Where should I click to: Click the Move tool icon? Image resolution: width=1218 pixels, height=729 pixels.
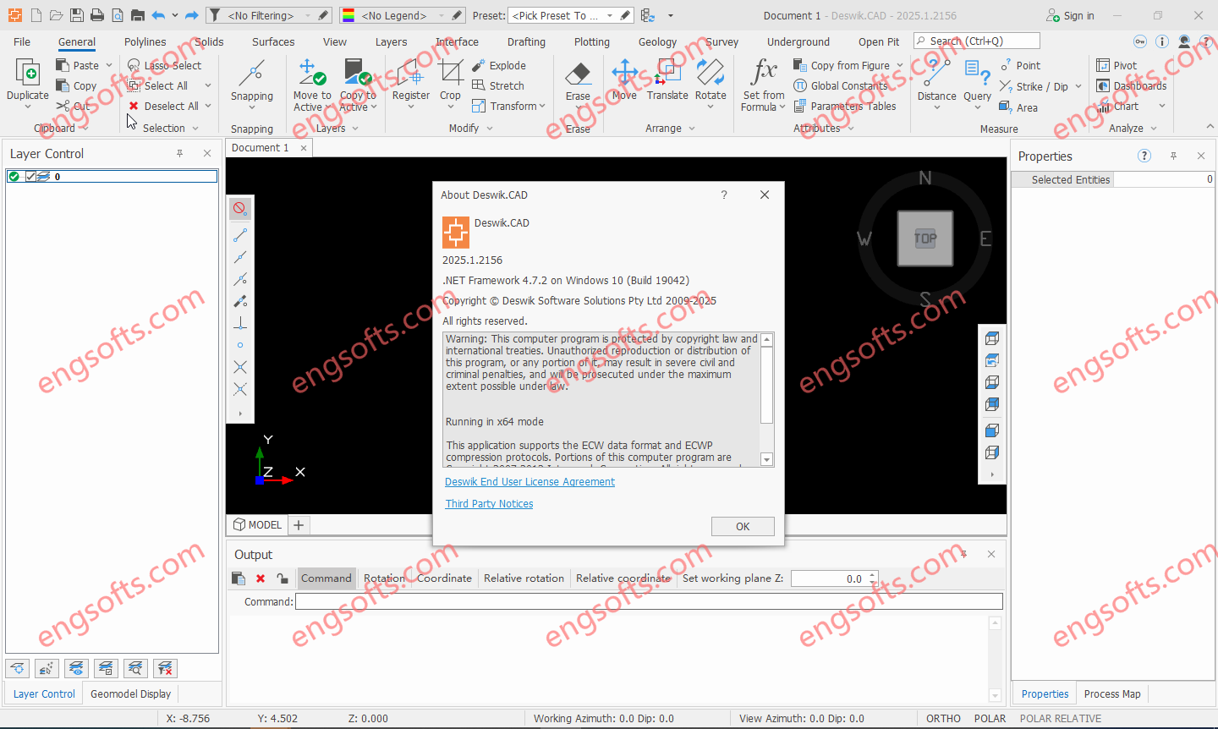[x=624, y=76]
